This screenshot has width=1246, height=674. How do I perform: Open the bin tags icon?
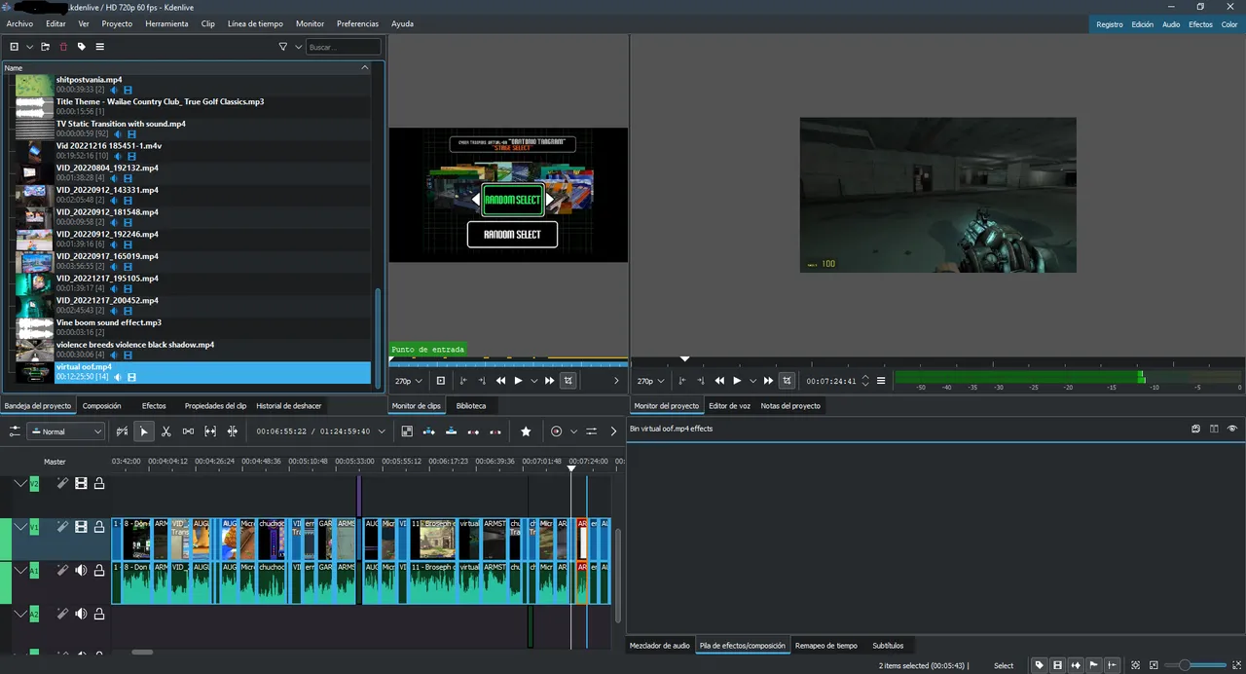point(82,47)
